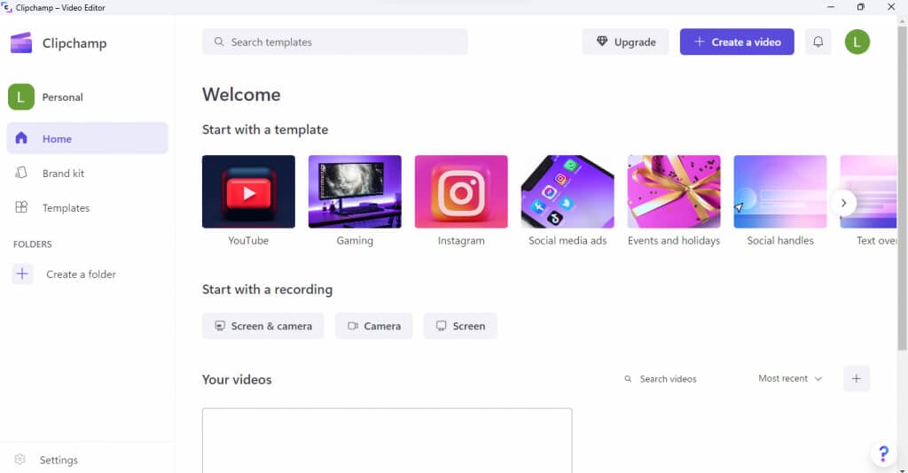The height and width of the screenshot is (473, 908).
Task: Click the YouTube label under its thumbnail
Action: tap(248, 241)
